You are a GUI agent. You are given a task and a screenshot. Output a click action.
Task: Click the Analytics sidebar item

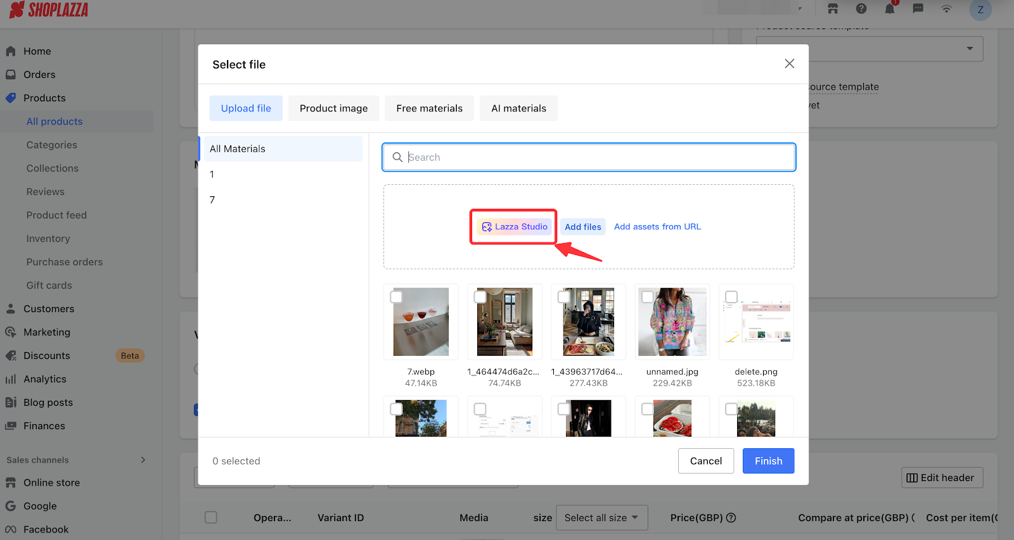click(x=44, y=379)
